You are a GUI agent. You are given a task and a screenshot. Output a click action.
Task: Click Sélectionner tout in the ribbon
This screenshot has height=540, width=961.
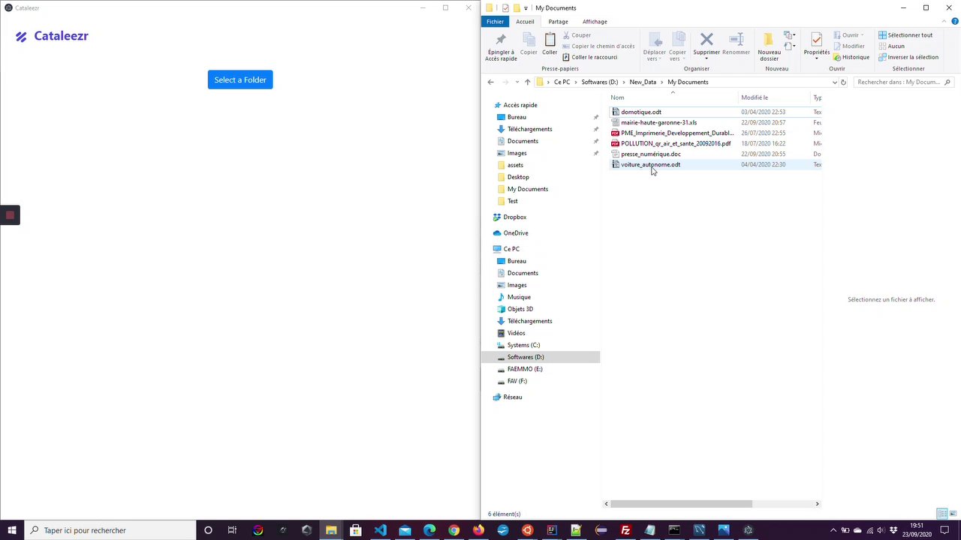[x=905, y=35]
